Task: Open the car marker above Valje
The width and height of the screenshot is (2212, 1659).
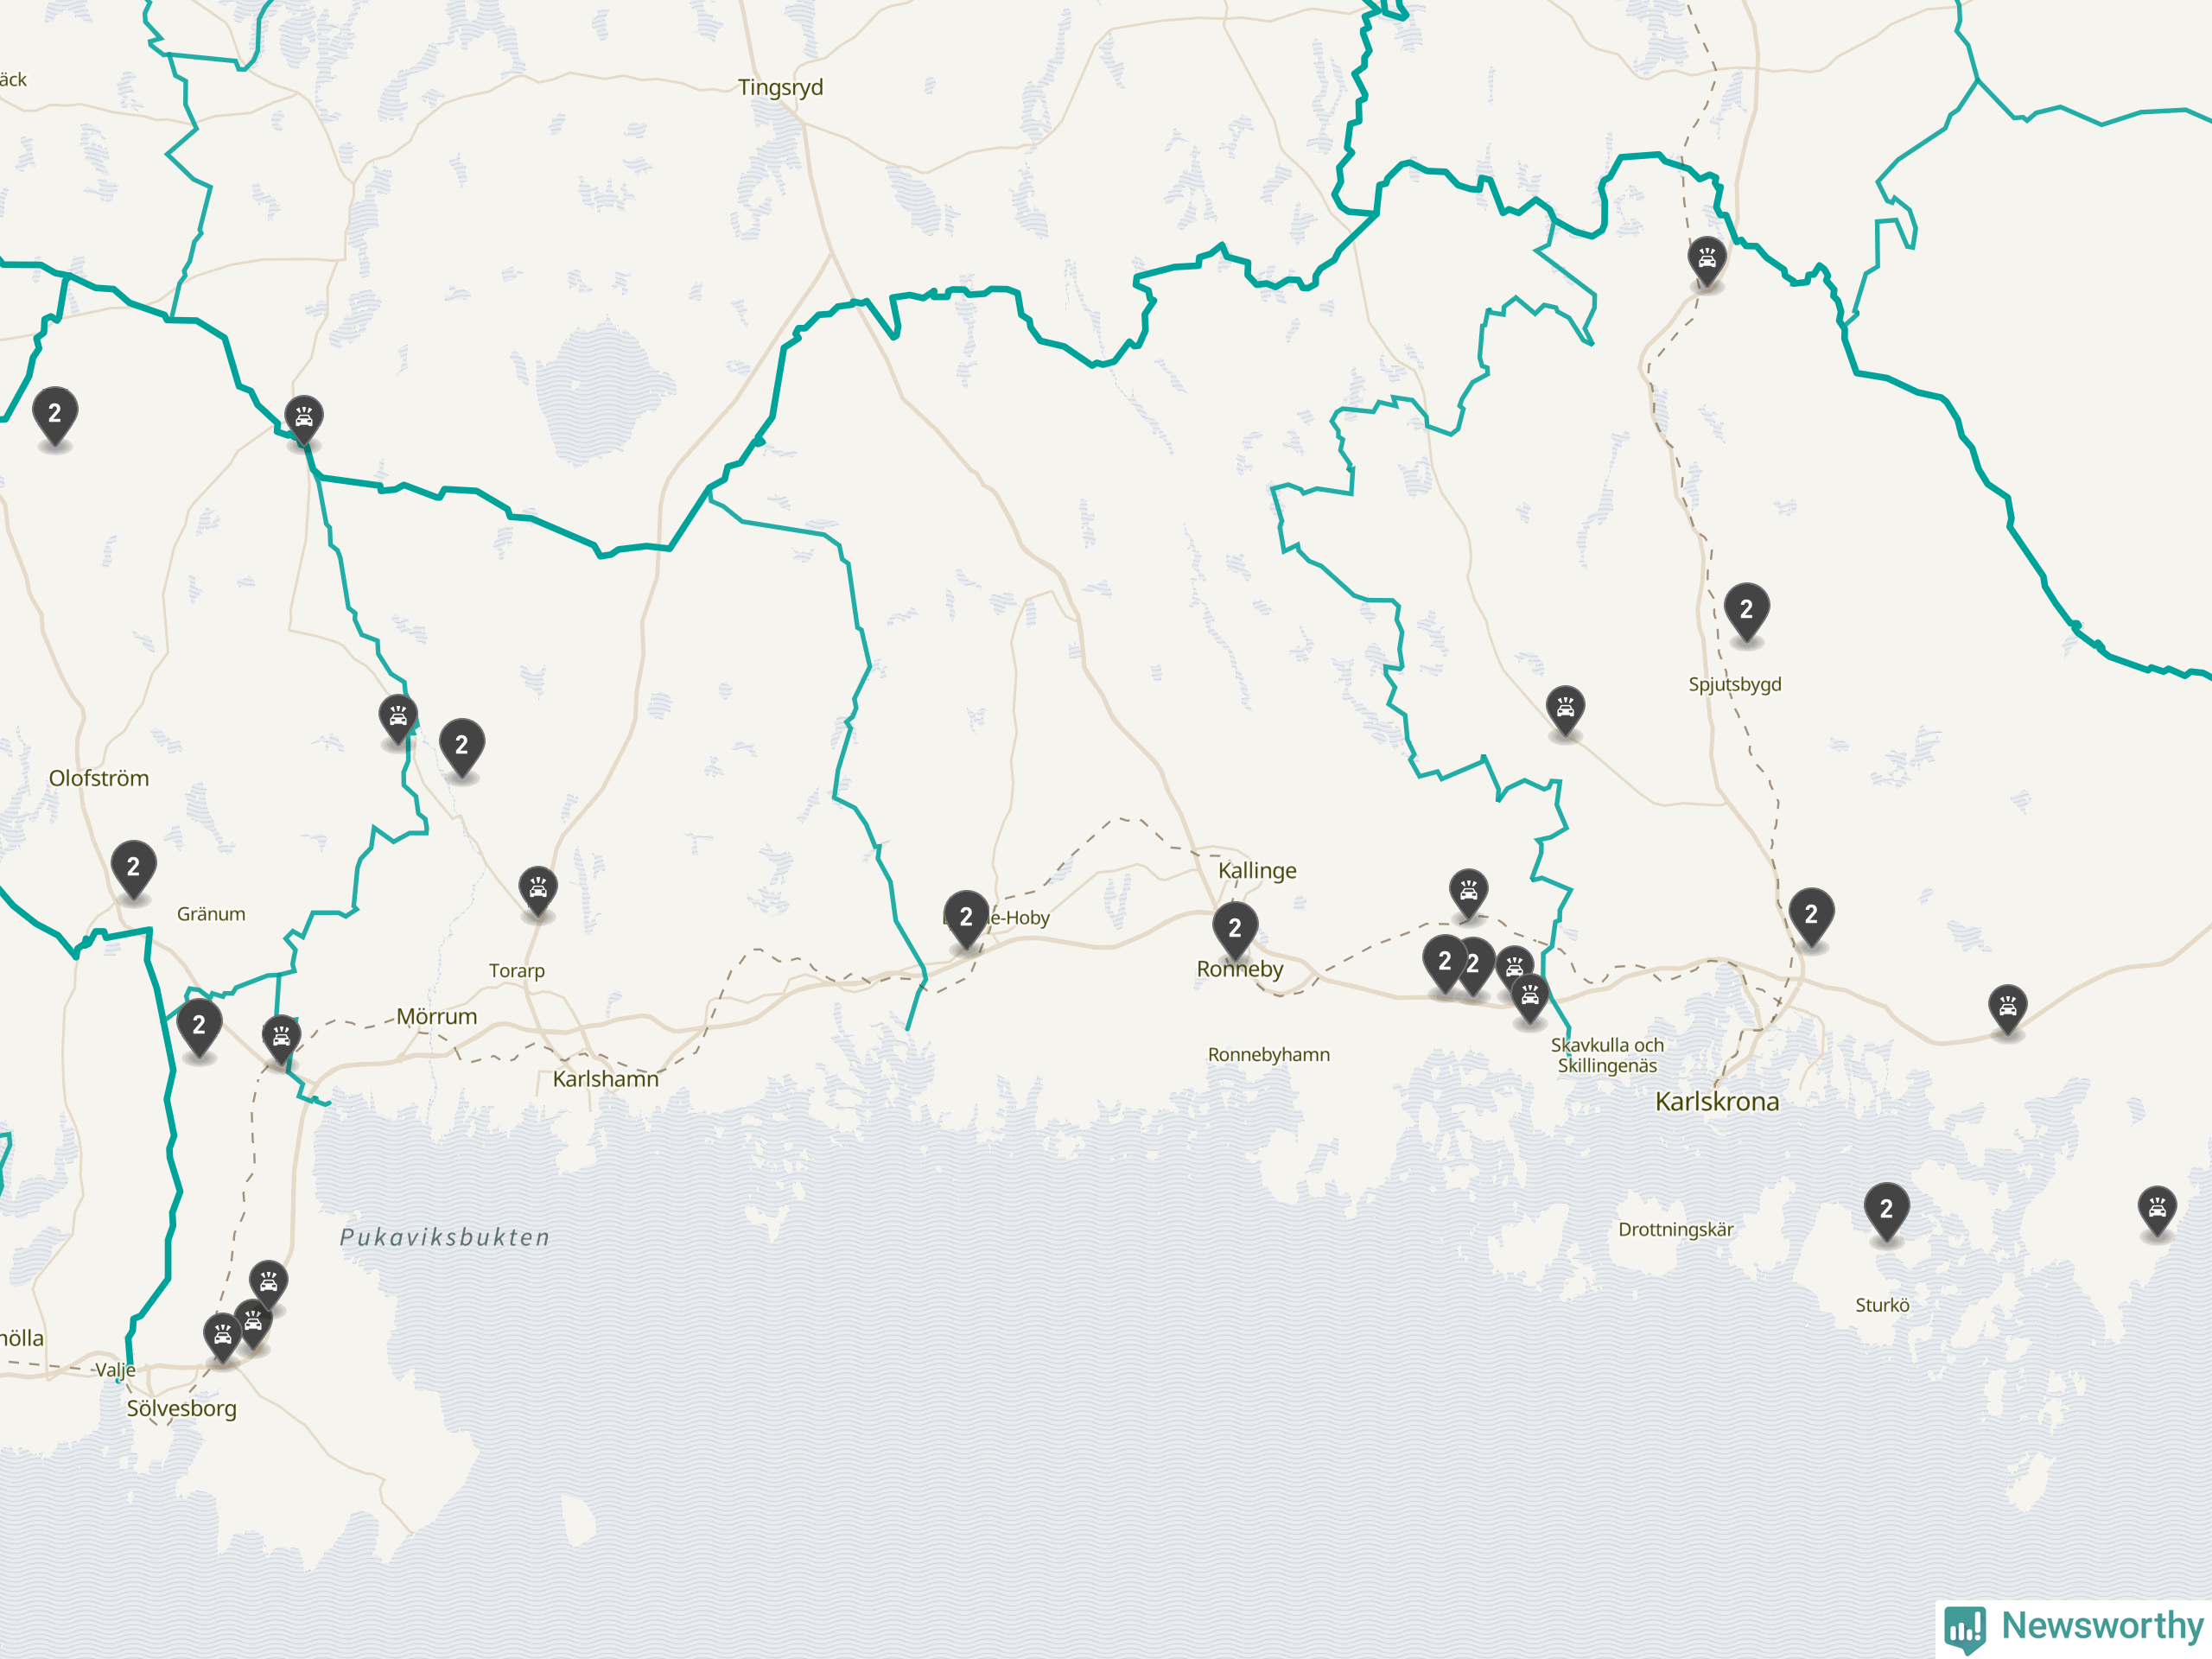Action: [x=222, y=1337]
